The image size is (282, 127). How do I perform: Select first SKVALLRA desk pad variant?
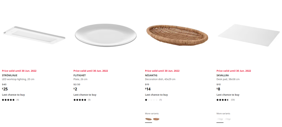click(220, 119)
